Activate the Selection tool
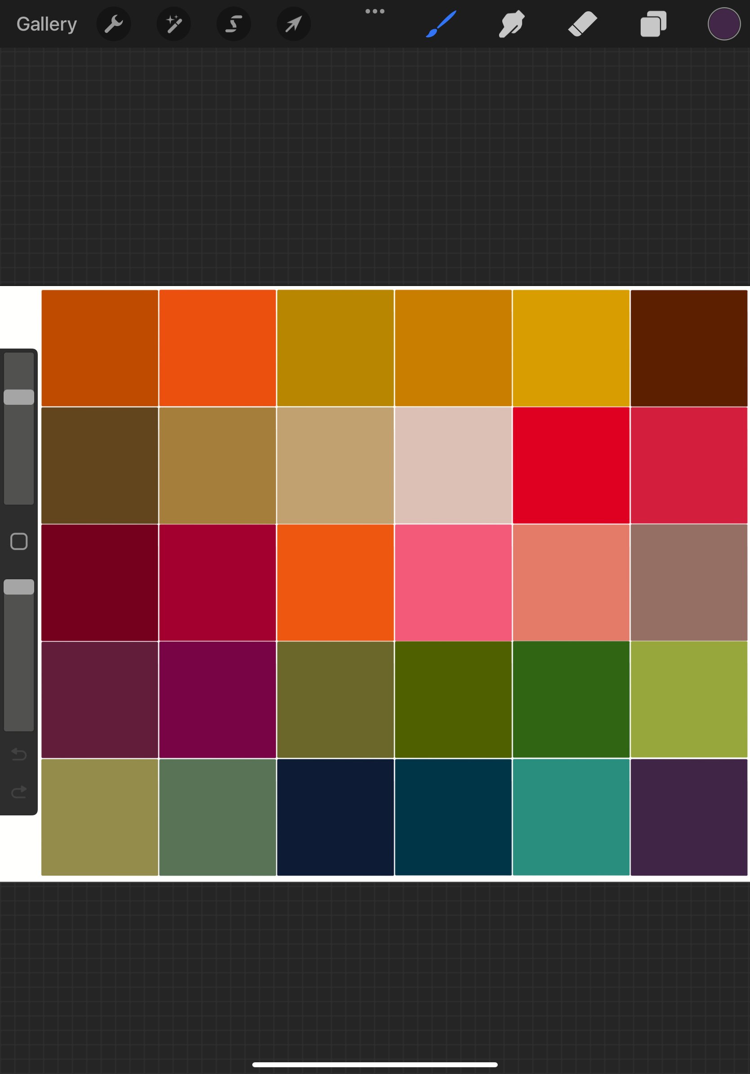The height and width of the screenshot is (1074, 750). pyautogui.click(x=233, y=24)
